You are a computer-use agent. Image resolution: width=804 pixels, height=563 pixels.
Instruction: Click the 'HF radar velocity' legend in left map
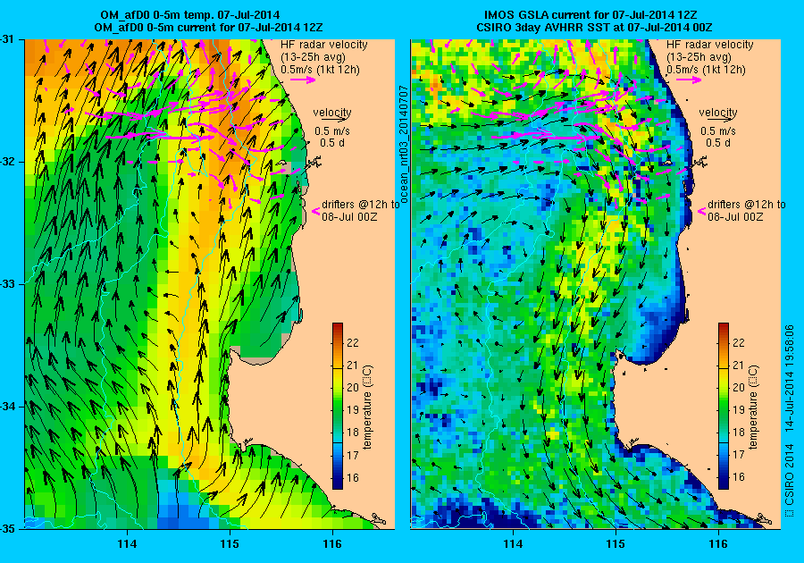(x=324, y=45)
